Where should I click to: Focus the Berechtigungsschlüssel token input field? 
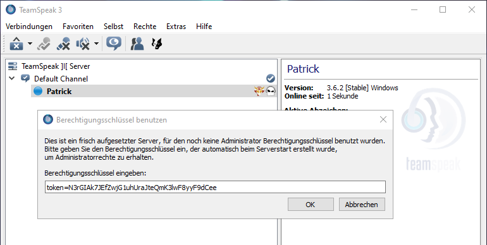[x=215, y=188]
